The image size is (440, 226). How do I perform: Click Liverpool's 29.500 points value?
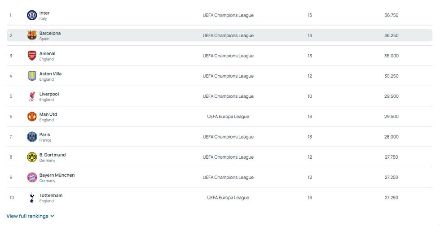pos(391,96)
